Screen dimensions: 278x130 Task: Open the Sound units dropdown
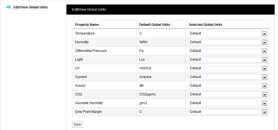coord(228,86)
